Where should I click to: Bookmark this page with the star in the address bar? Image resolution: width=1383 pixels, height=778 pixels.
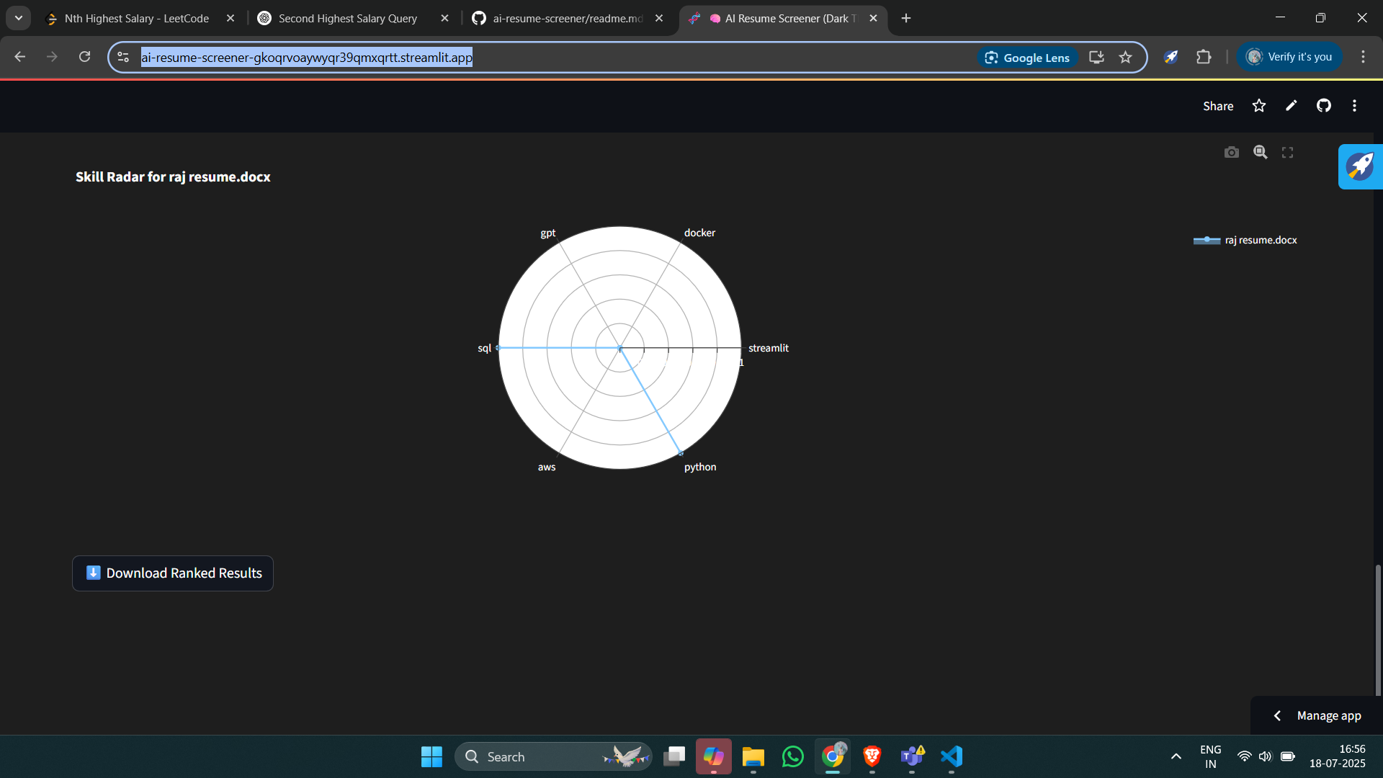[1125, 58]
